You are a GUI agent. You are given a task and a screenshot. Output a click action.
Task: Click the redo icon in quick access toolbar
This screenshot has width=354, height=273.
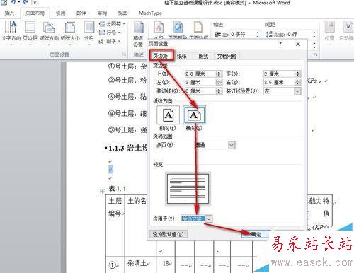(x=26, y=2)
